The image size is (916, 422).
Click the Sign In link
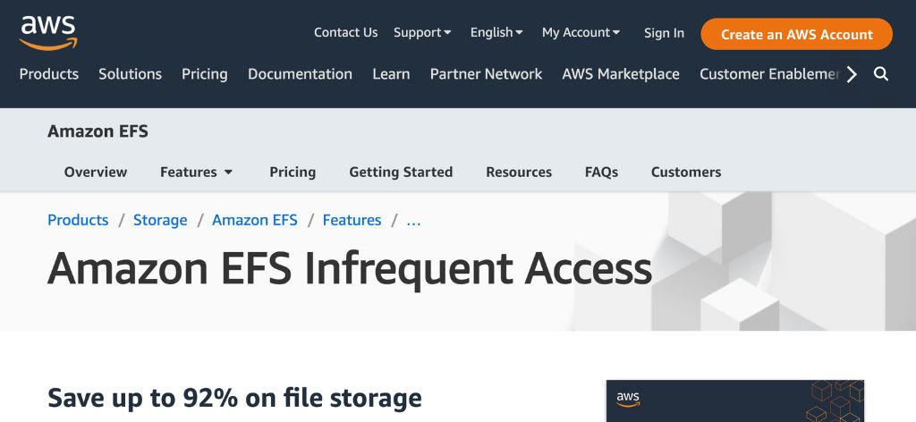664,32
